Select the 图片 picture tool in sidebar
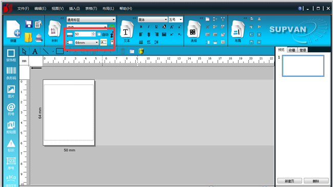 (11, 91)
